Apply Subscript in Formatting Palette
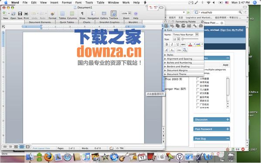This screenshot has height=163, width=261. click(x=172, y=50)
